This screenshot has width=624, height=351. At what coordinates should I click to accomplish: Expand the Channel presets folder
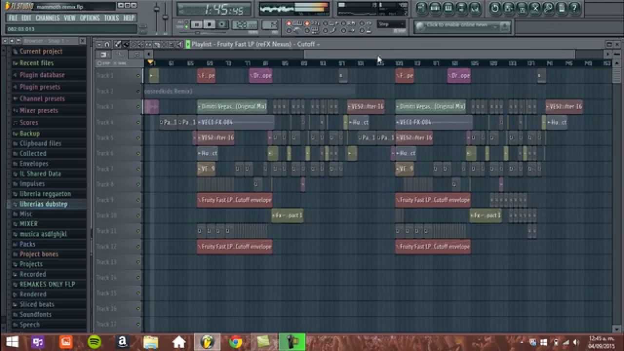point(42,98)
